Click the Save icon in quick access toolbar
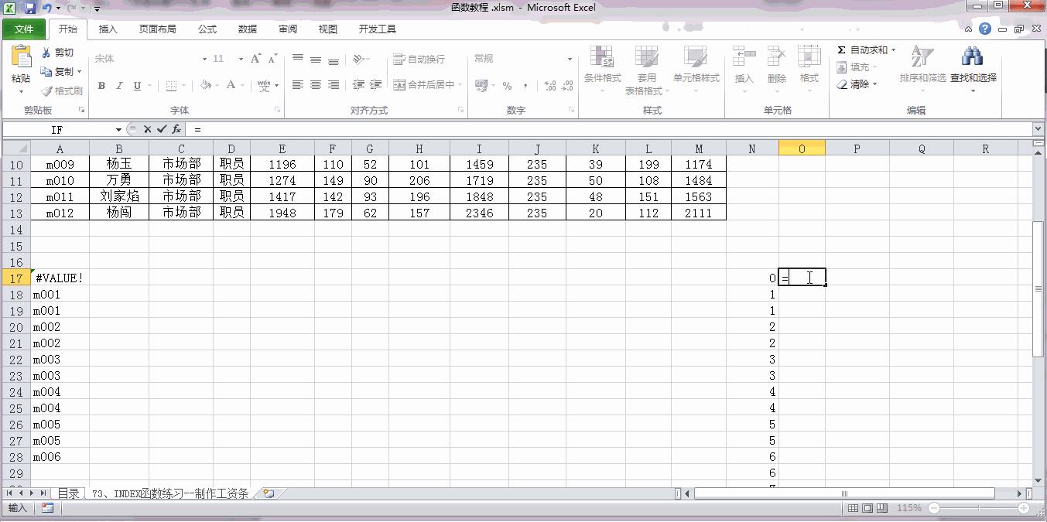 click(29, 6)
